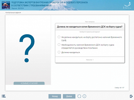Click the slide counter 65/107
Screen dimensions: 134x100
[x=120, y=88]
